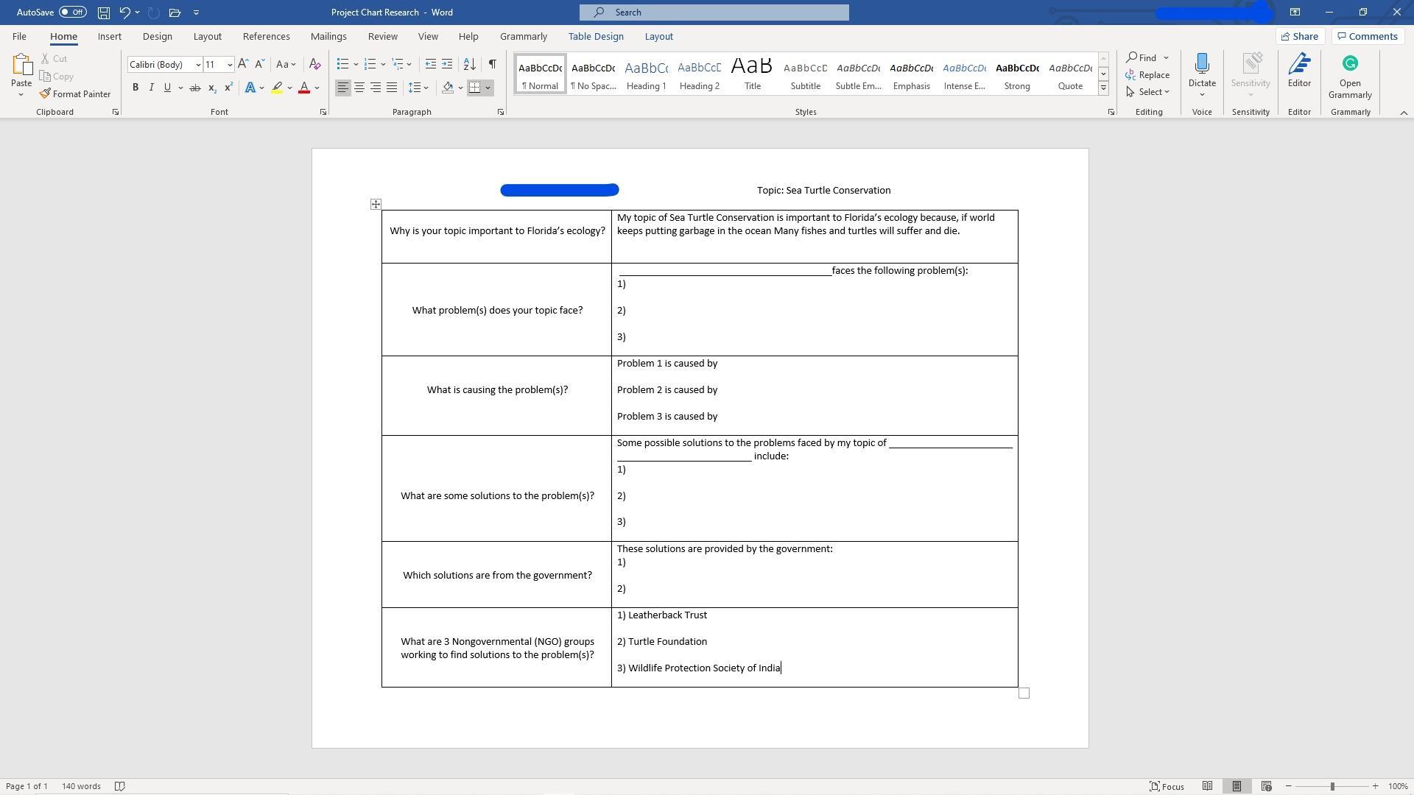Click the Share button
1414x795 pixels.
pos(1299,36)
